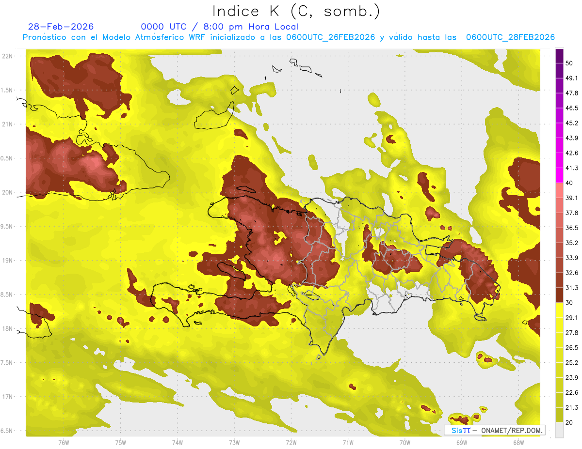582x449 pixels.
Task: Click the '22.6' value on the color scale
Action: 572,392
